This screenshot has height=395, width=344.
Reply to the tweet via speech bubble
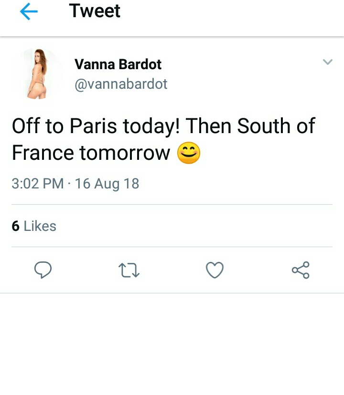pos(43,270)
